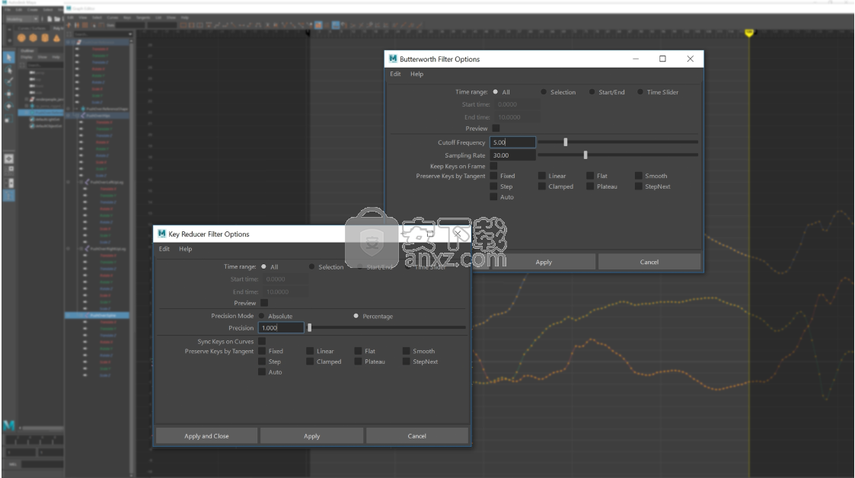Check Fixed tangent in Key Reducer dialog

point(262,351)
